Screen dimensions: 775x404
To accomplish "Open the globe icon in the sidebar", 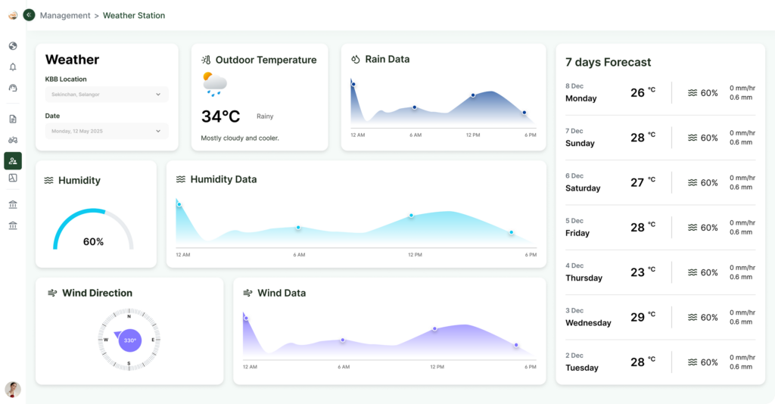I will (13, 46).
